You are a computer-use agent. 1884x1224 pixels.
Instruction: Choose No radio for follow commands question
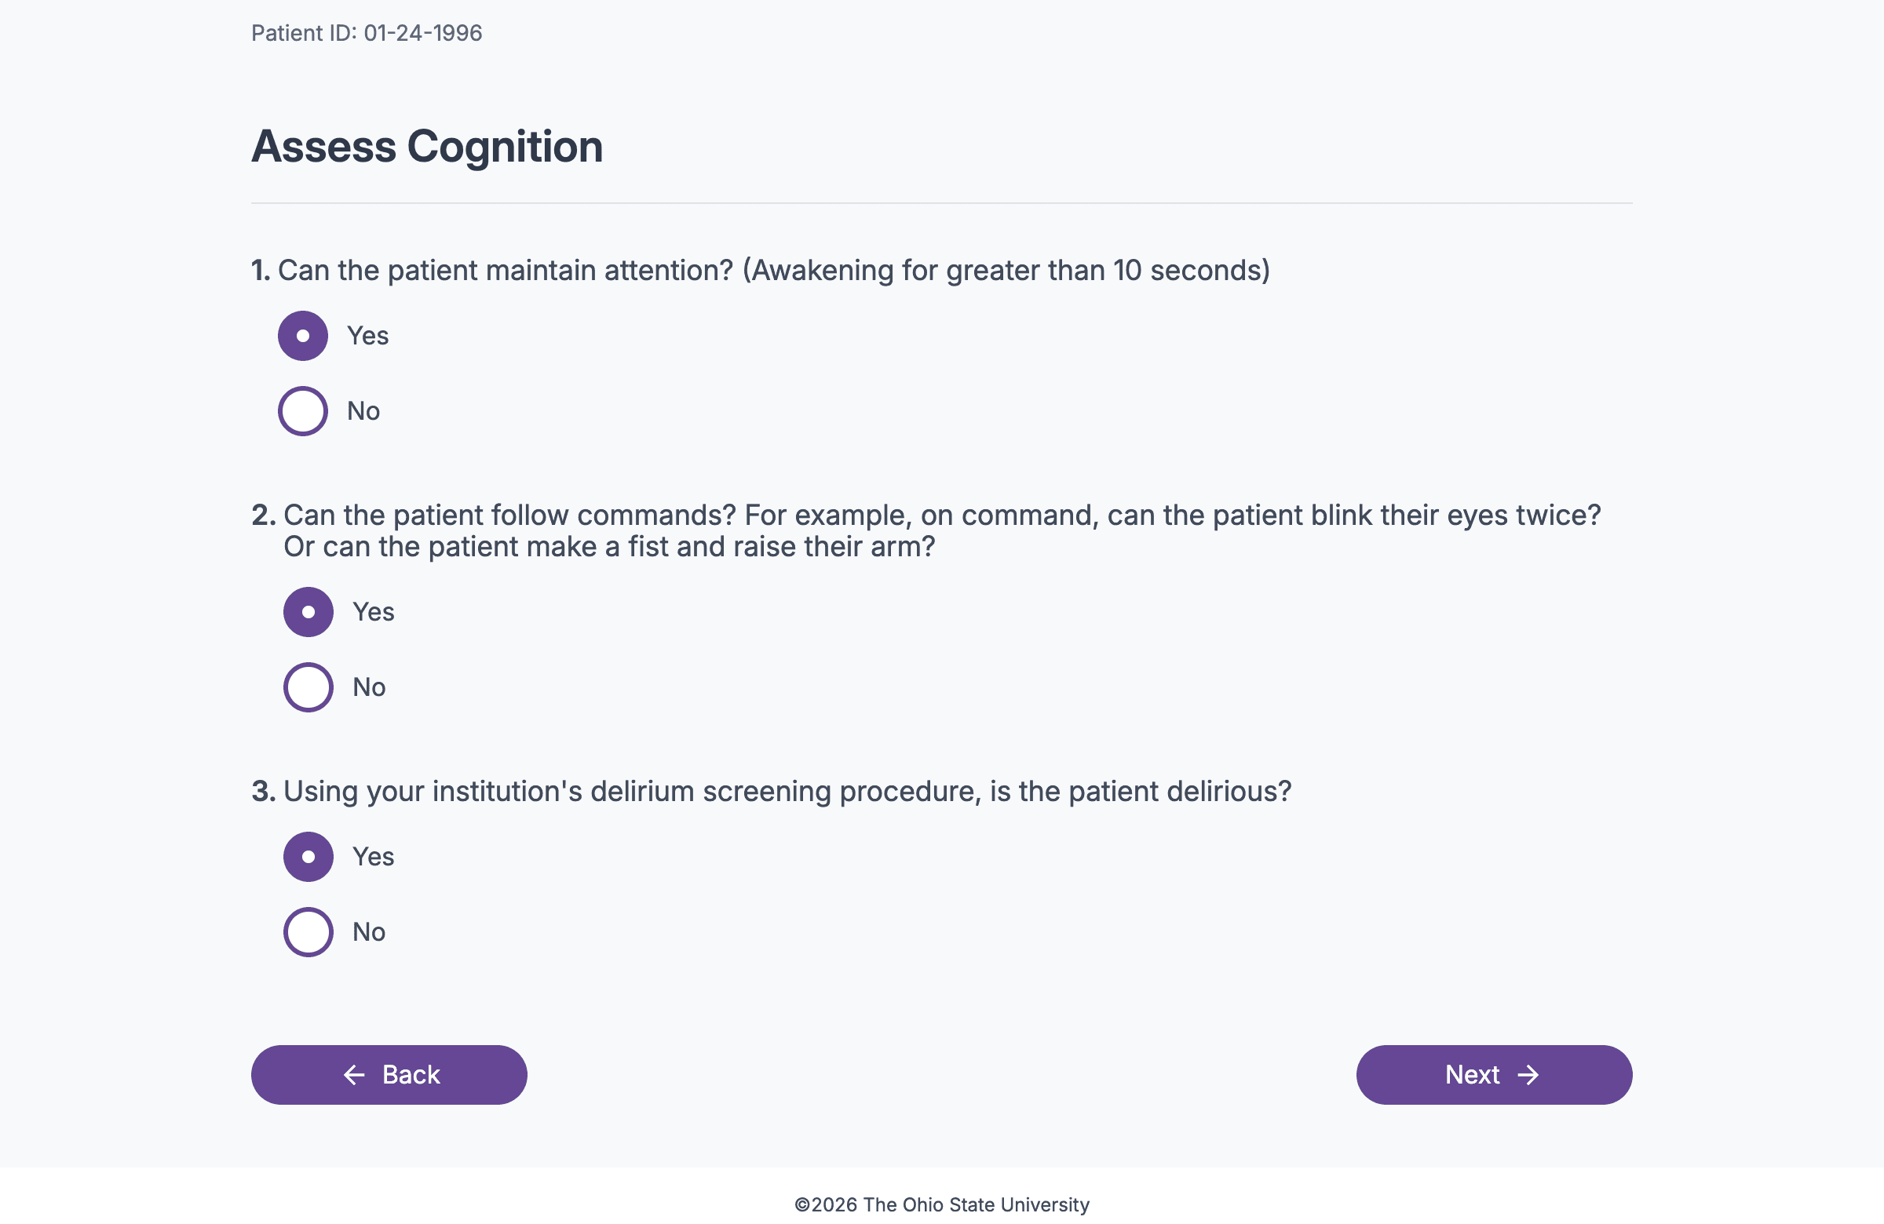point(308,687)
